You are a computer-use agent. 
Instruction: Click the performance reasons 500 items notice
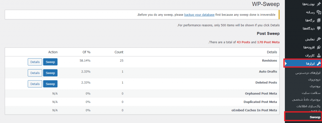[228, 25]
